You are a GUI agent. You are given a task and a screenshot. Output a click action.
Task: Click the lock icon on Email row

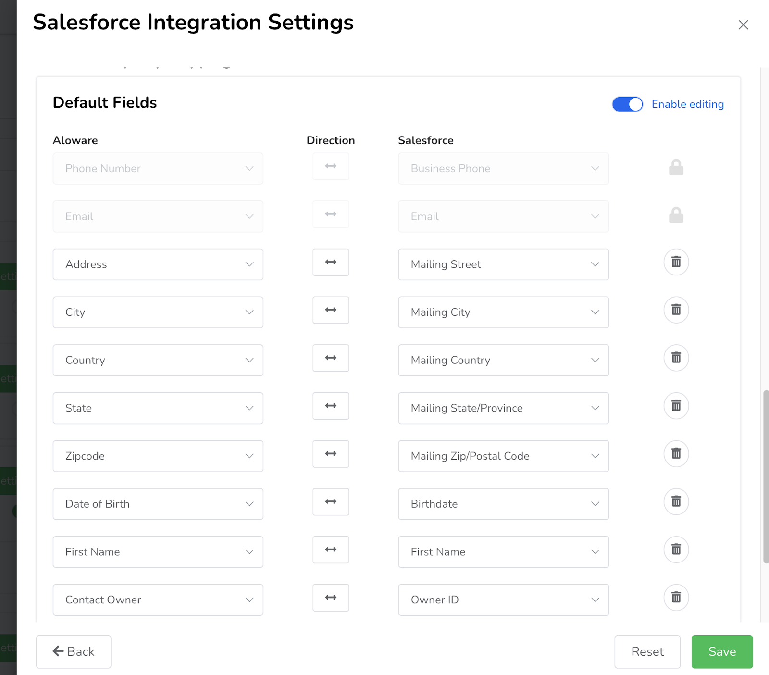(x=676, y=215)
